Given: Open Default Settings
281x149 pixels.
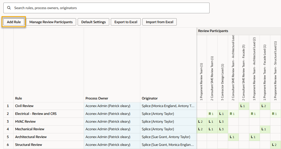Looking at the screenshot, I should 93,22.
